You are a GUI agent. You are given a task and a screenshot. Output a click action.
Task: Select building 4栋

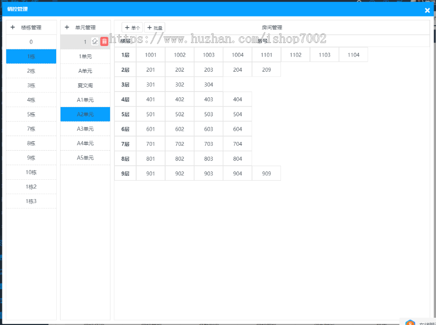pyautogui.click(x=31, y=100)
